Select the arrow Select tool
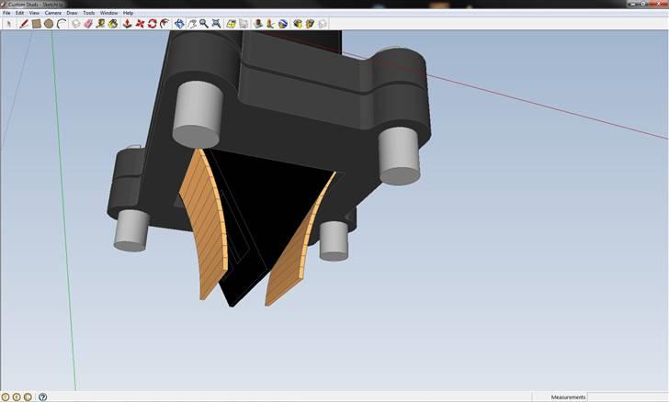The width and height of the screenshot is (669, 402). 9,24
